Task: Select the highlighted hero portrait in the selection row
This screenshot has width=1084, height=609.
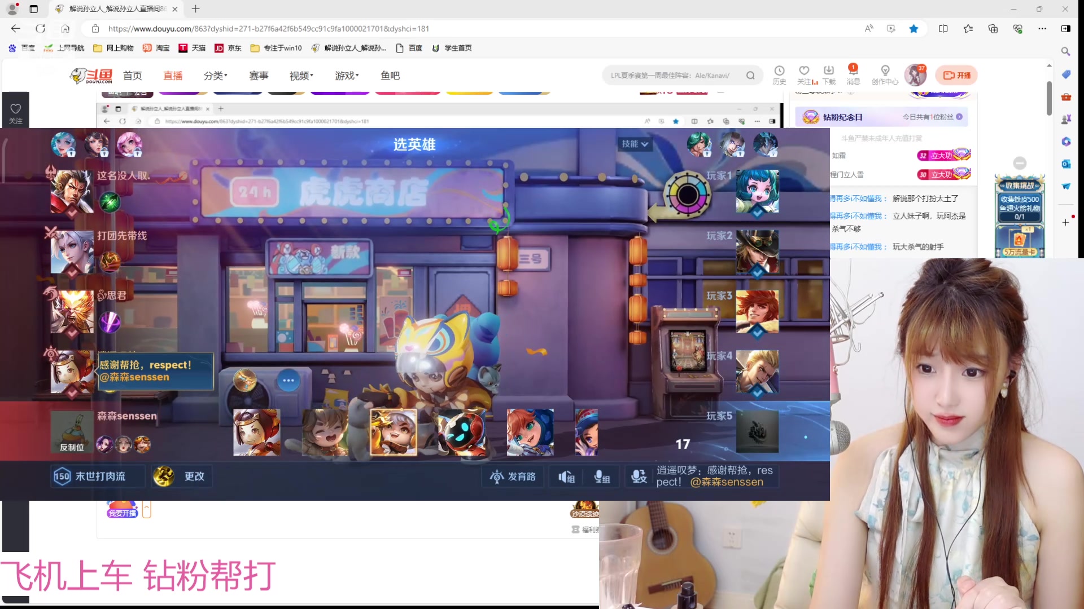Action: tap(394, 432)
